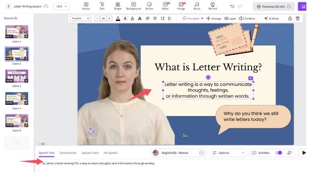Expand the Options dropdown
The height and width of the screenshot is (173, 309).
(x=228, y=153)
